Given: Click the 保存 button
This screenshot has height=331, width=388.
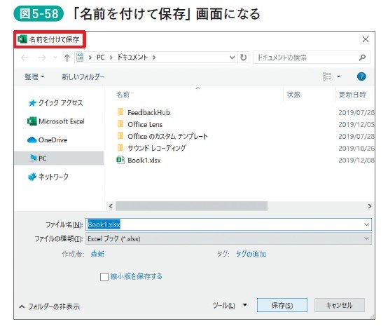Looking at the screenshot, I should 282,305.
